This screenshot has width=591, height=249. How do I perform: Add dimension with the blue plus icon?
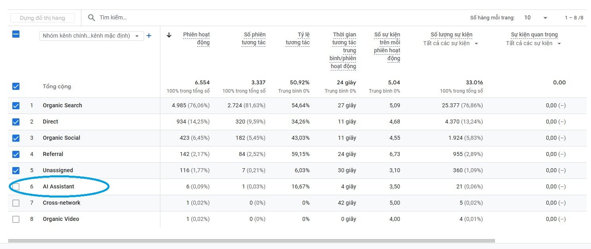(149, 36)
